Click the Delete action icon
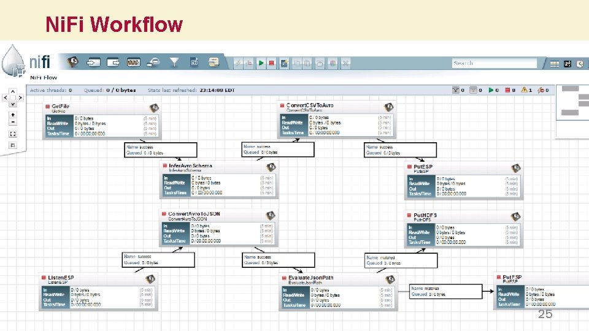The width and height of the screenshot is (589, 331). [x=345, y=63]
